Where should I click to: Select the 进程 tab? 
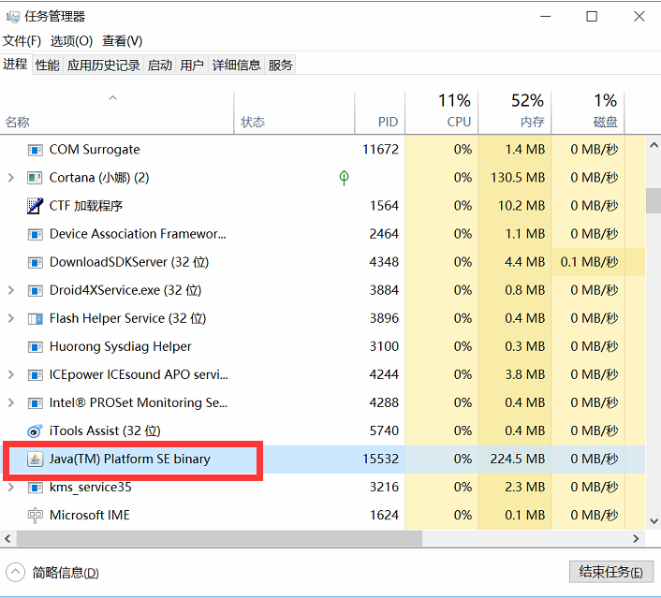coord(15,64)
